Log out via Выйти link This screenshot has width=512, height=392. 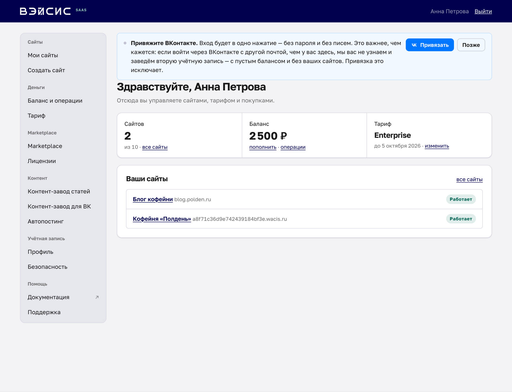483,11
